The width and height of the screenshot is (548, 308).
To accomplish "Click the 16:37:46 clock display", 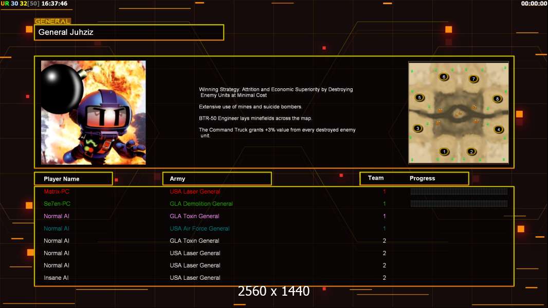I will click(54, 4).
